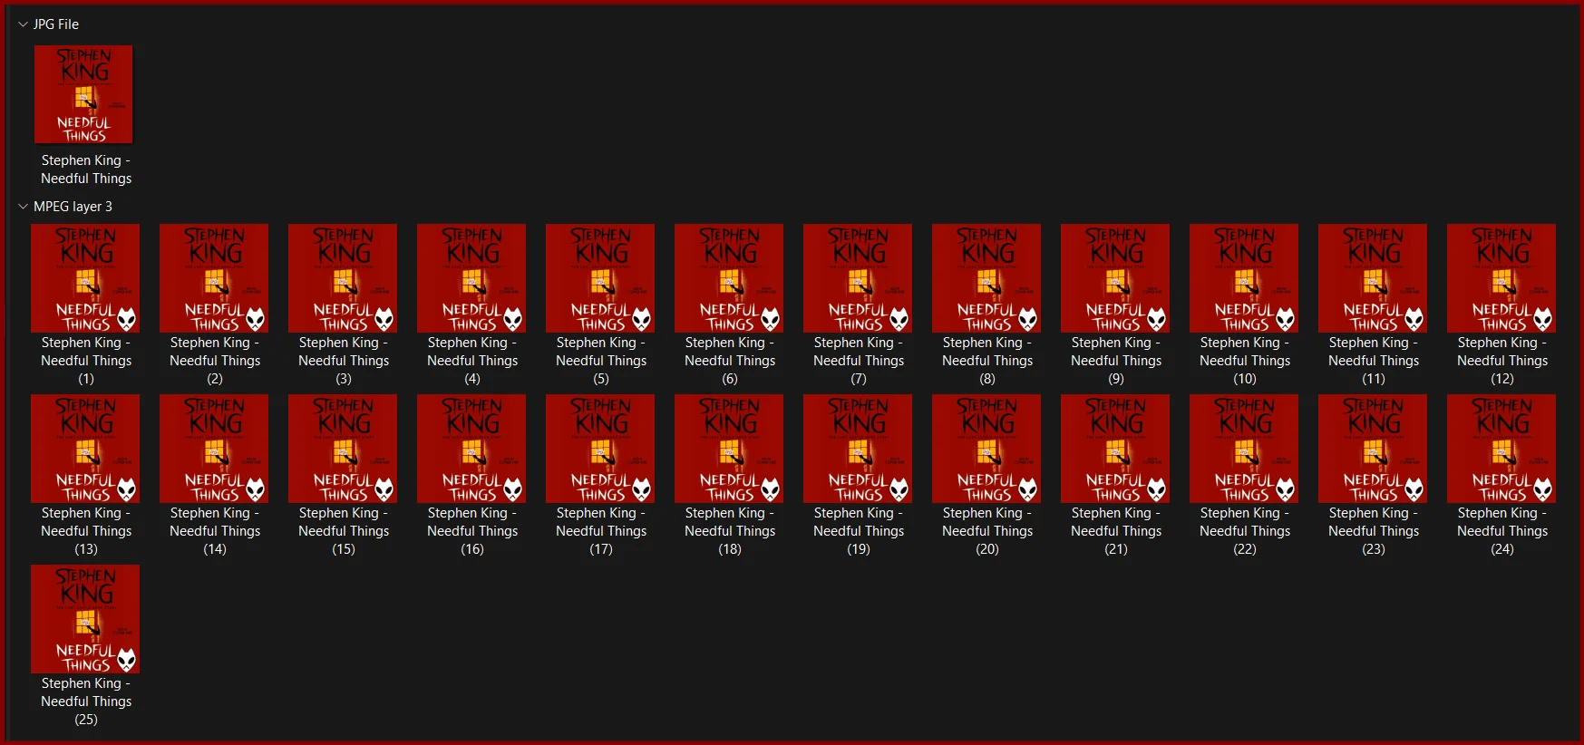Collapse the MPEG layer 3 group chevron
The width and height of the screenshot is (1584, 745).
point(23,207)
